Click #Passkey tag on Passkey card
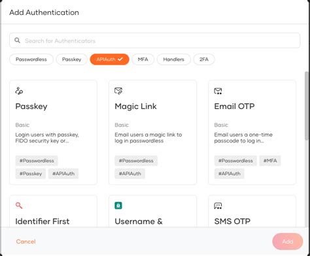Screen dimensions: 310x256 pos(31,174)
